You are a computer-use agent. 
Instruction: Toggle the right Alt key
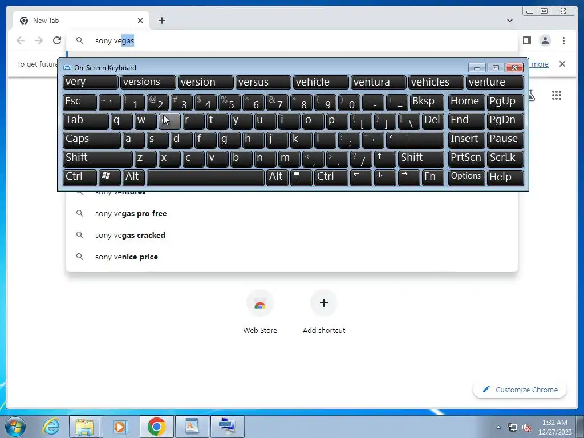(277, 178)
